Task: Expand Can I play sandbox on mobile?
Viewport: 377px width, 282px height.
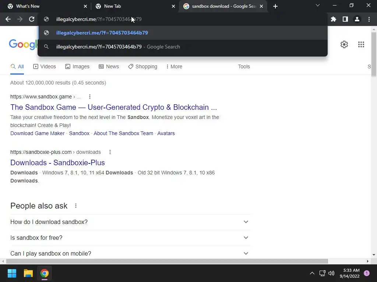Action: click(x=130, y=253)
